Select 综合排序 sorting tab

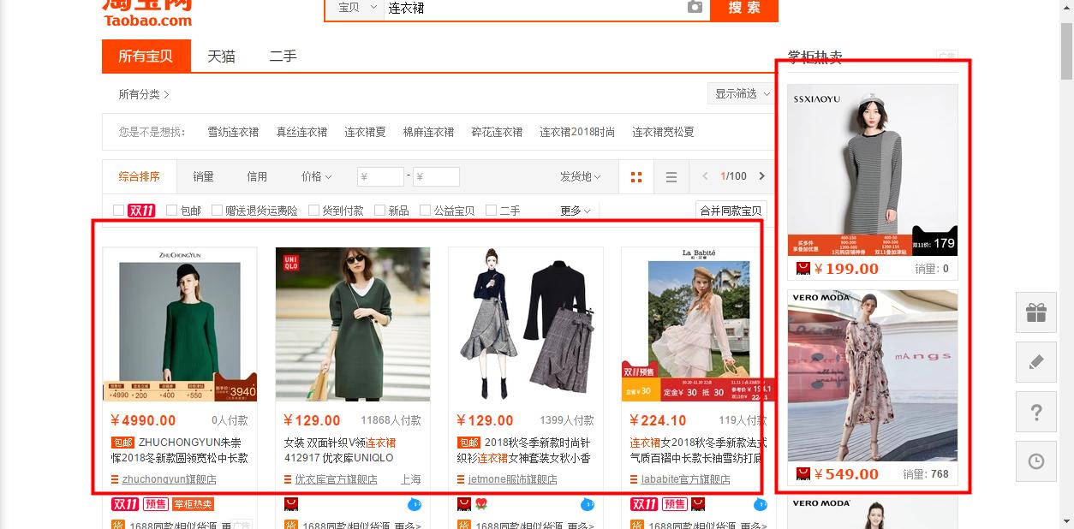(x=140, y=176)
